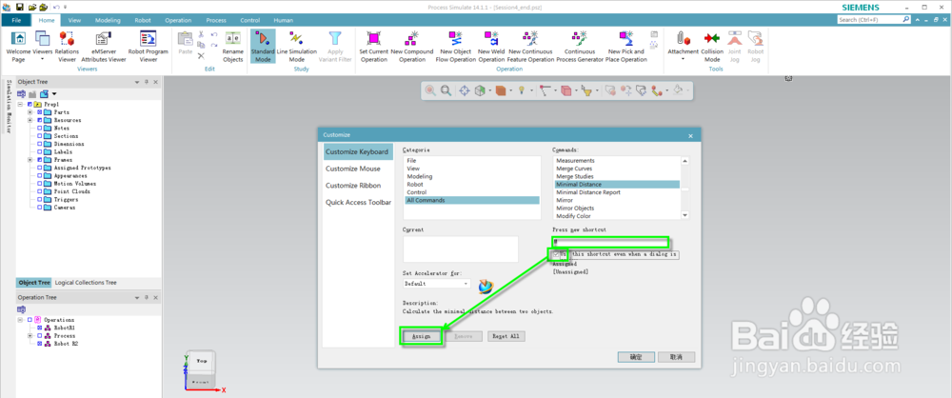Switch to Line Simulation Mode
Screen dimensions: 952x398
297,47
